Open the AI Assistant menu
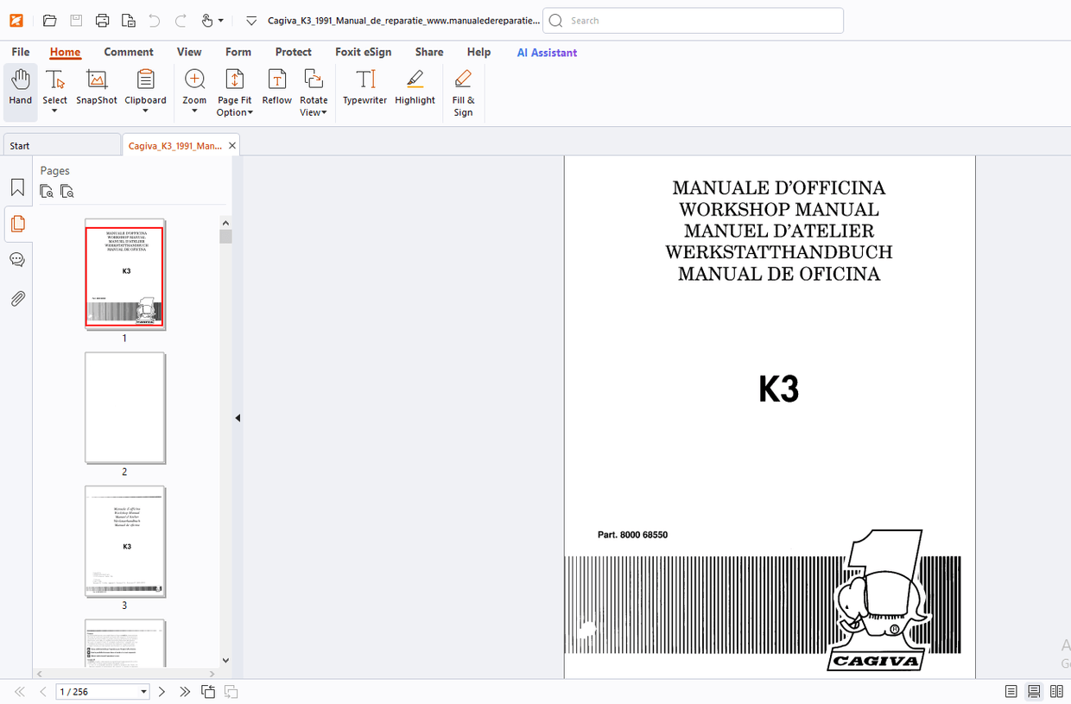This screenshot has height=704, width=1071. 547,53
